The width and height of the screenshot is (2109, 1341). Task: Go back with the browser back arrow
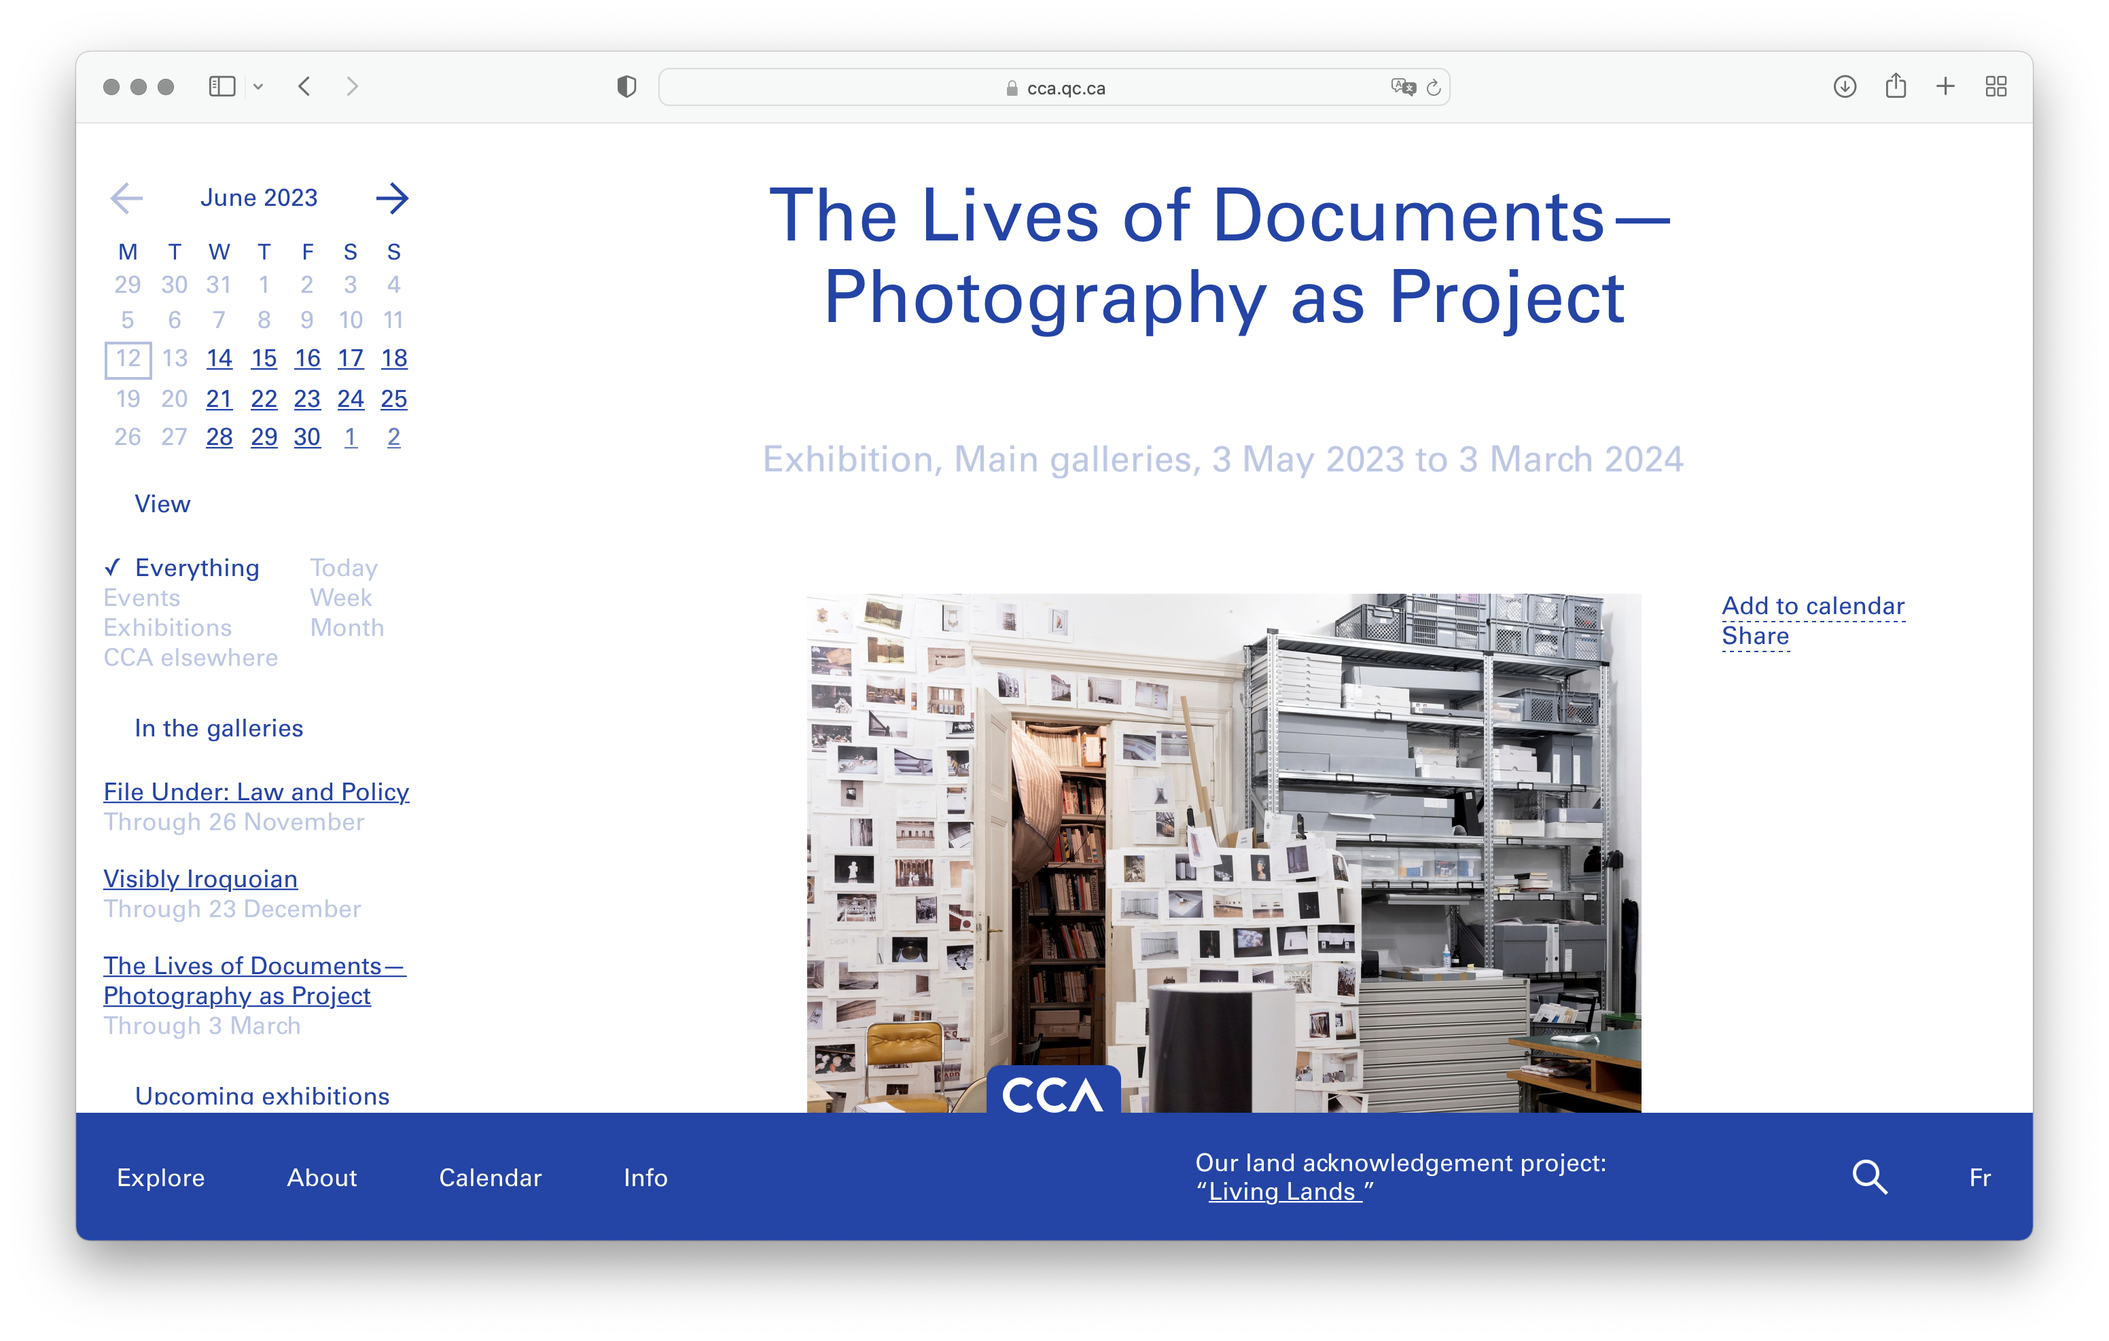(305, 87)
